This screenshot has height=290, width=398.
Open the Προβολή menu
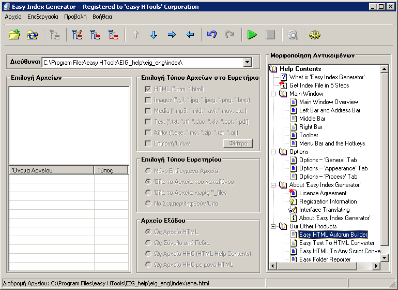[x=75, y=17]
